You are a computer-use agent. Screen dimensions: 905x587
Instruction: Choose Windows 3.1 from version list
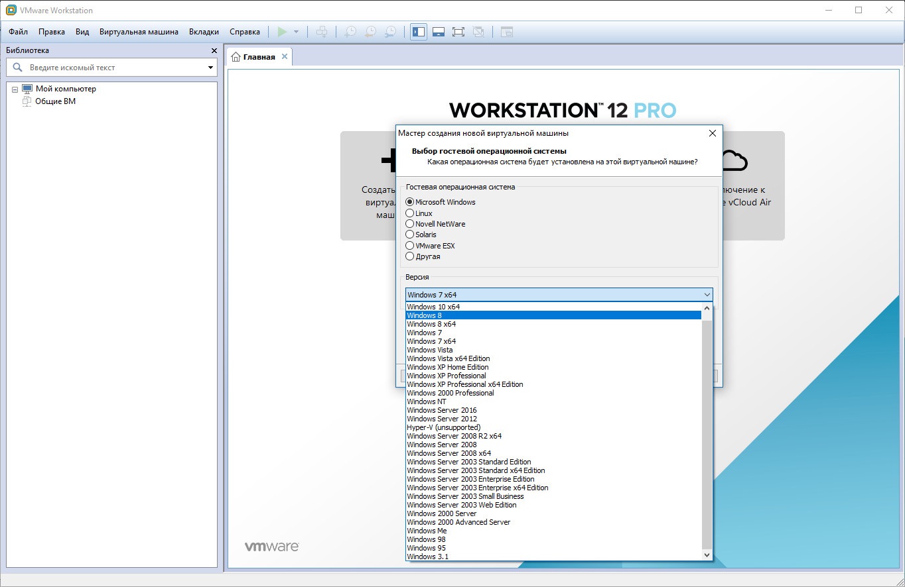pyautogui.click(x=553, y=557)
